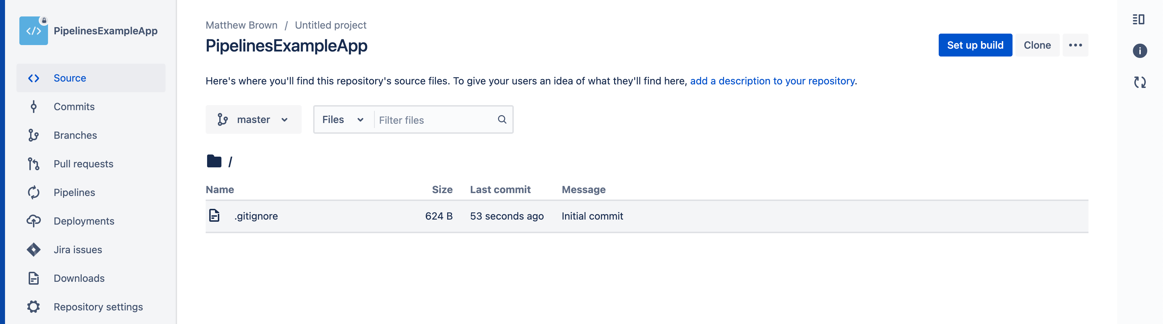The image size is (1163, 324).
Task: Open the Deployments view
Action: tap(84, 221)
